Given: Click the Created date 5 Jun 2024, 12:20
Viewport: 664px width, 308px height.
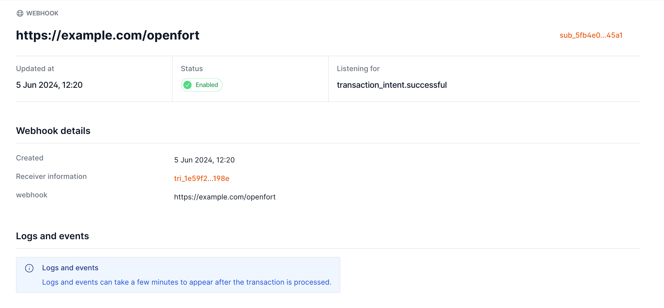Looking at the screenshot, I should (x=204, y=160).
